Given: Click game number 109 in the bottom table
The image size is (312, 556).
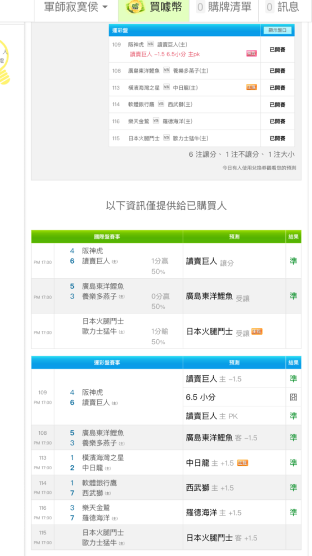Looking at the screenshot, I should 43,393.
